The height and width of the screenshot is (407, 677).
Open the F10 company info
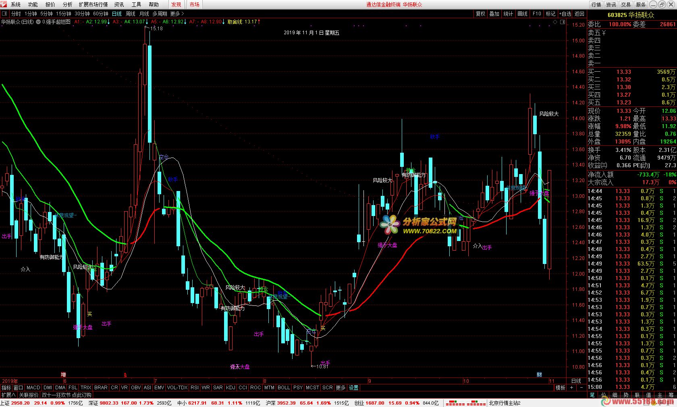537,14
